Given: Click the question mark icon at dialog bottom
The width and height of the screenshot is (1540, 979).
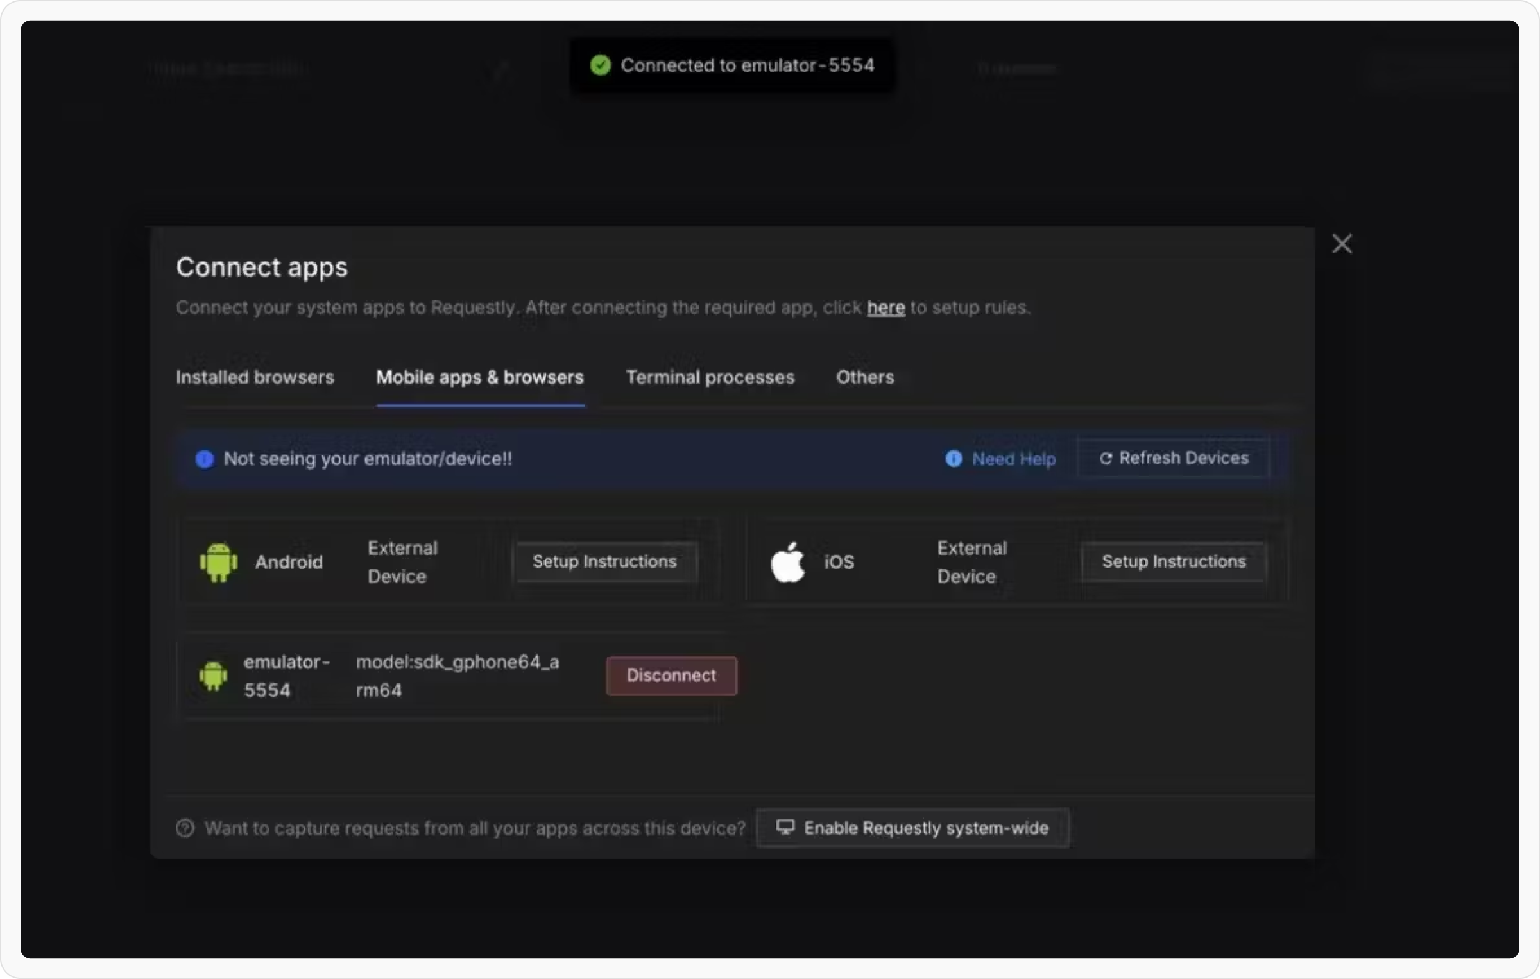Looking at the screenshot, I should (185, 828).
